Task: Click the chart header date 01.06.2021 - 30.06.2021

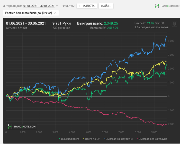Action: [x=26, y=23]
